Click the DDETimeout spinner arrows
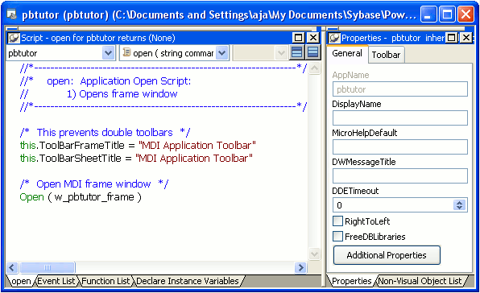Image resolution: width=480 pixels, height=293 pixels. pyautogui.click(x=459, y=205)
